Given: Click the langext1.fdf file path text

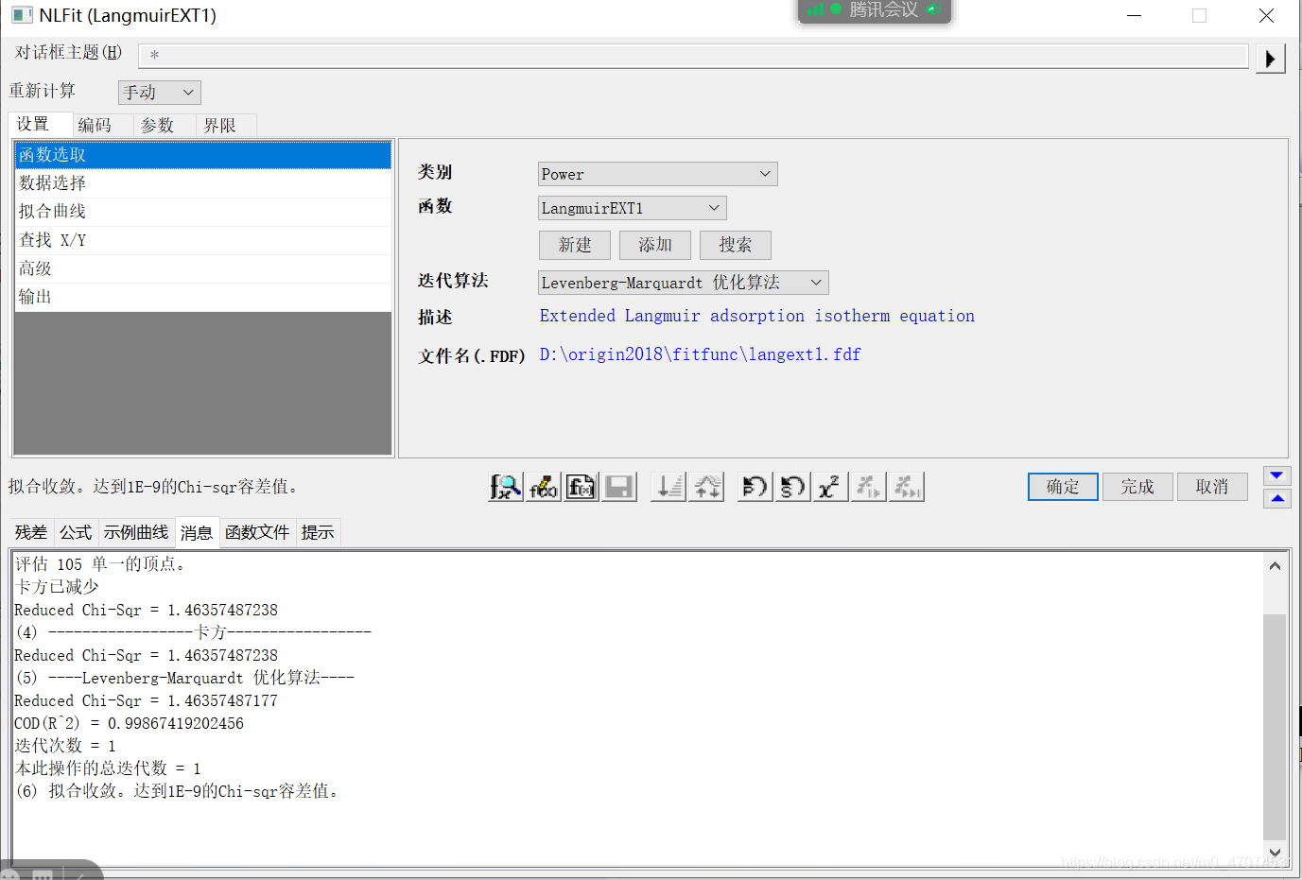Looking at the screenshot, I should point(700,354).
